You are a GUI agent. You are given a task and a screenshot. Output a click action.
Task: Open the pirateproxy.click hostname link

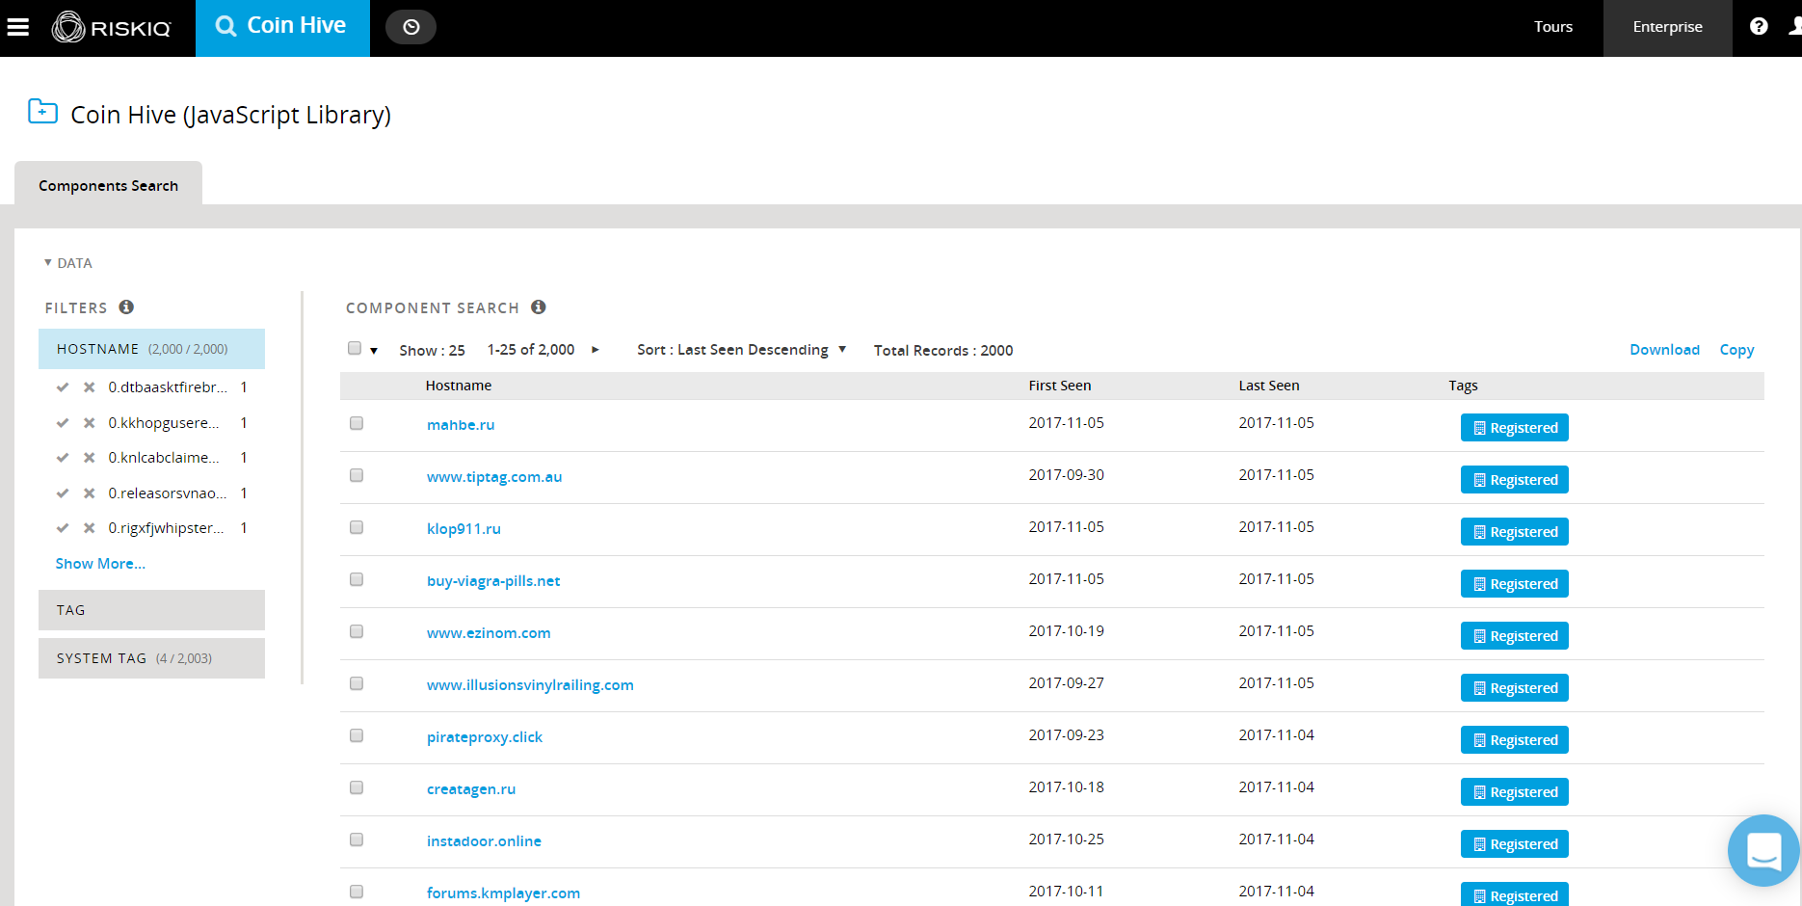(x=485, y=737)
